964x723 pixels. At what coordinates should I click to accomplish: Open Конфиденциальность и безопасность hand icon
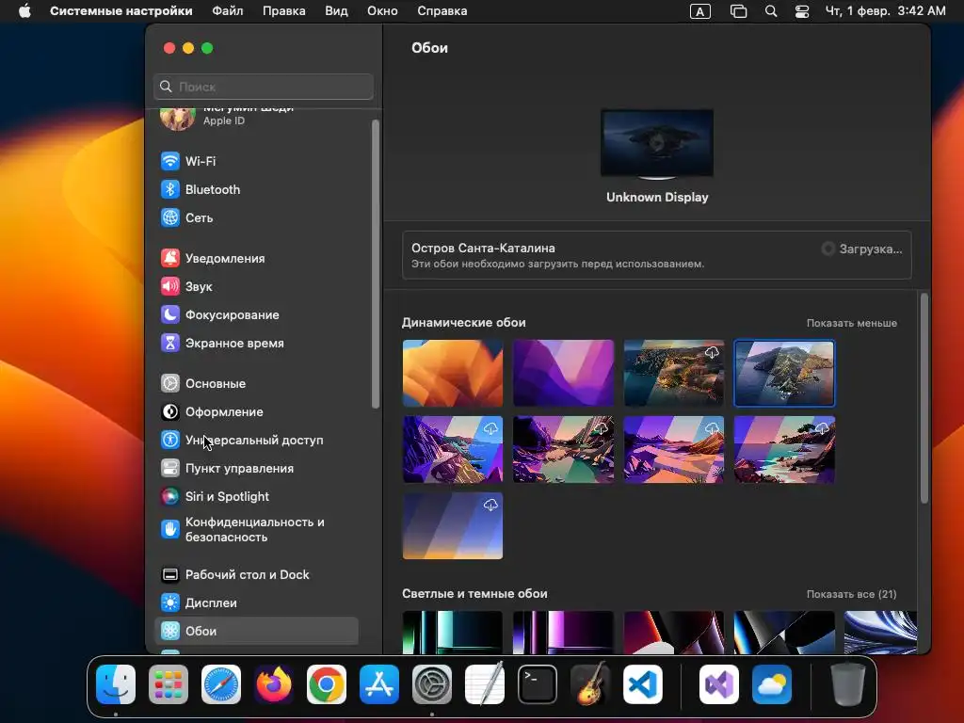[x=170, y=529]
